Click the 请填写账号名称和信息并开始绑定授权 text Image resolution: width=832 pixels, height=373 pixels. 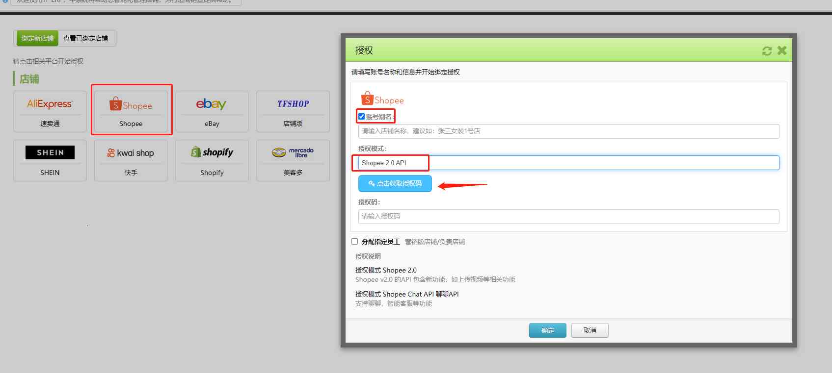coord(405,72)
